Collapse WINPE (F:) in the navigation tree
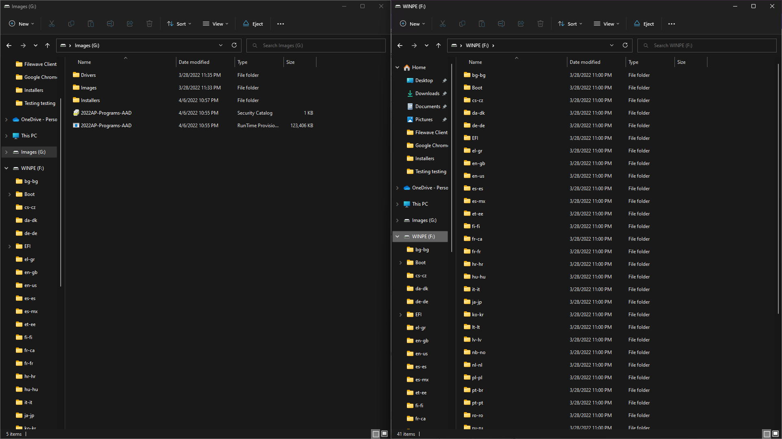Image resolution: width=782 pixels, height=439 pixels. 398,236
